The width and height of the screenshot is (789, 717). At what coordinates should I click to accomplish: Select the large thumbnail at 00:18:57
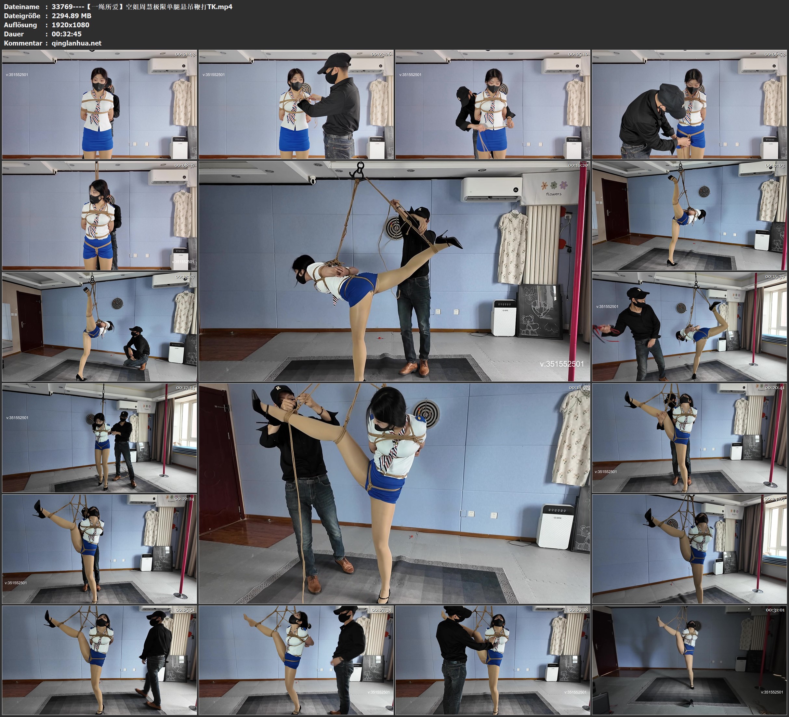[395, 493]
